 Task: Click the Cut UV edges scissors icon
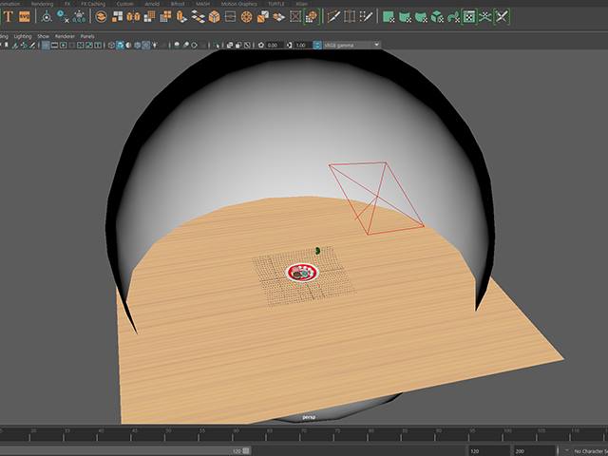pyautogui.click(x=502, y=17)
